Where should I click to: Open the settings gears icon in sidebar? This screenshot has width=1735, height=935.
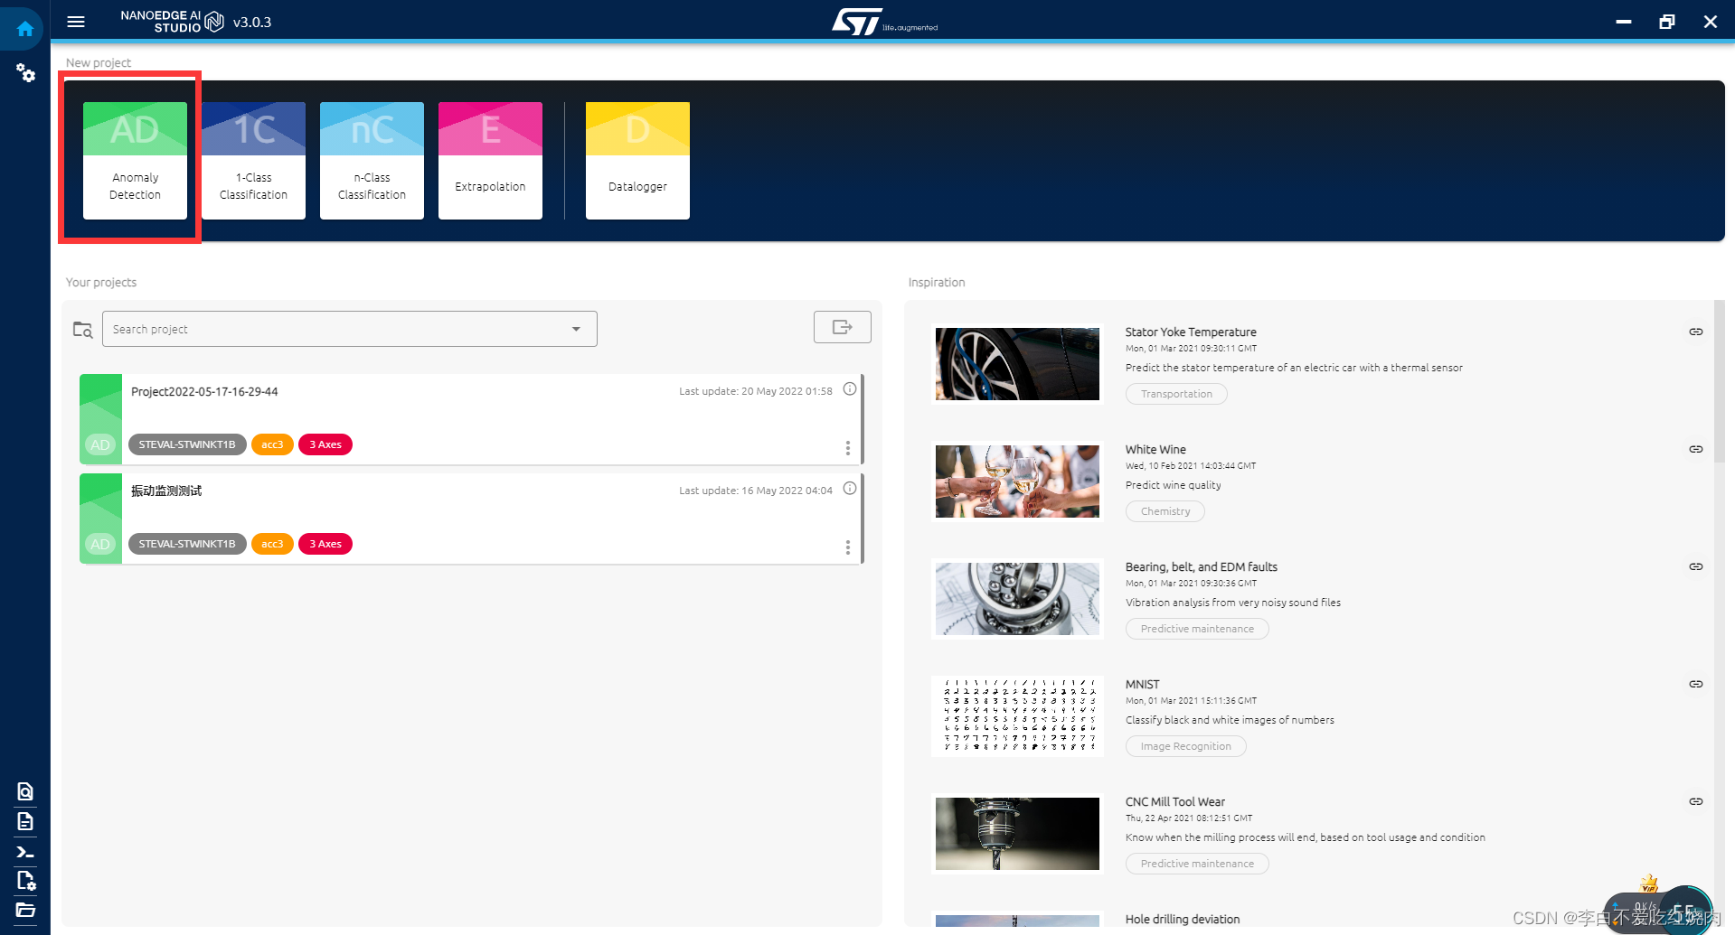point(25,73)
